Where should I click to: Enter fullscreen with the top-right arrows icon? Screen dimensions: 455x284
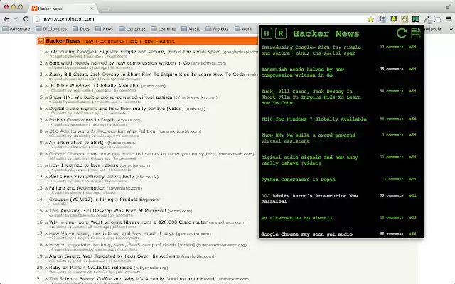(449, 6)
